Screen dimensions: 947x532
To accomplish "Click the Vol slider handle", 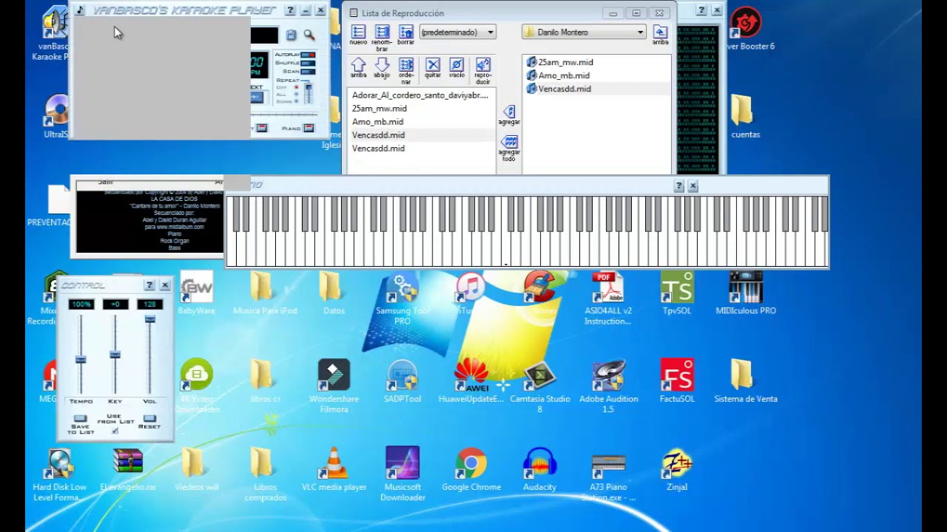I will point(149,318).
